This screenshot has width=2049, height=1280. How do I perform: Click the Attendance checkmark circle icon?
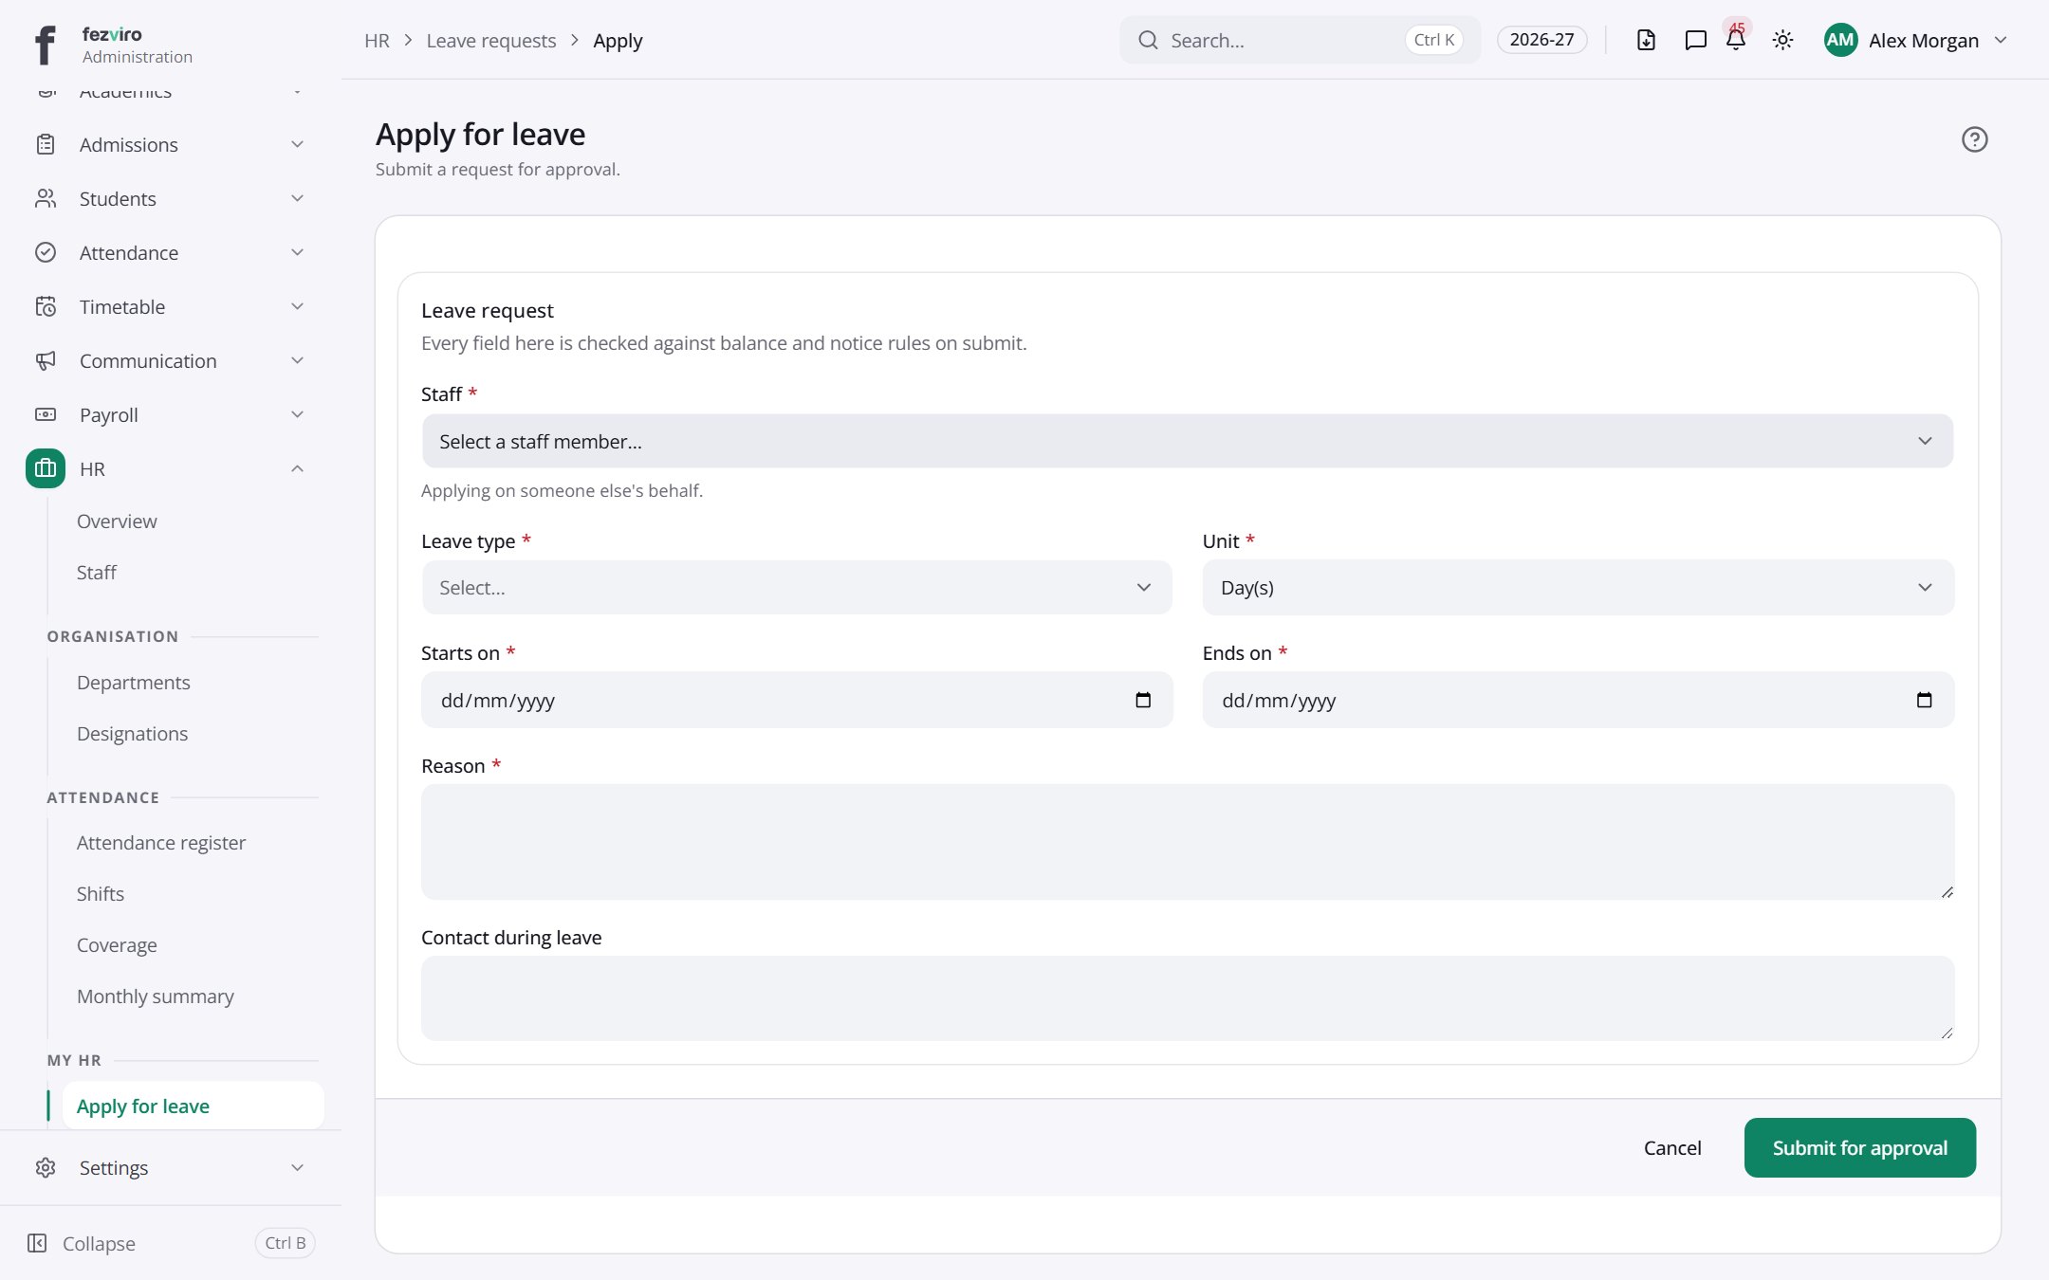[46, 252]
